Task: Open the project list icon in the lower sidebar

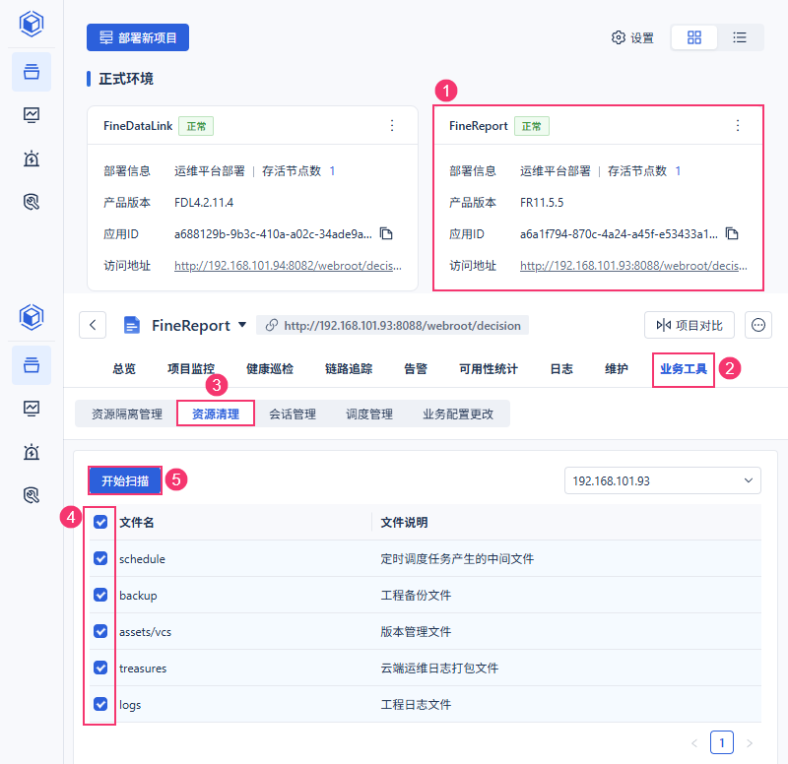Action: (32, 365)
